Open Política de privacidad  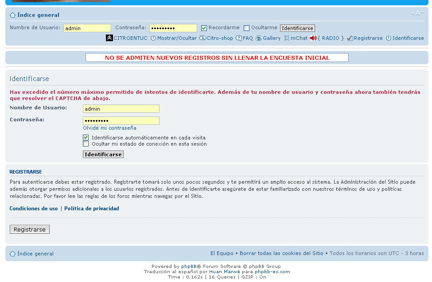click(92, 209)
